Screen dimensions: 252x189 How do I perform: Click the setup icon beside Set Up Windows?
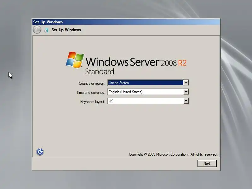pos(46,30)
